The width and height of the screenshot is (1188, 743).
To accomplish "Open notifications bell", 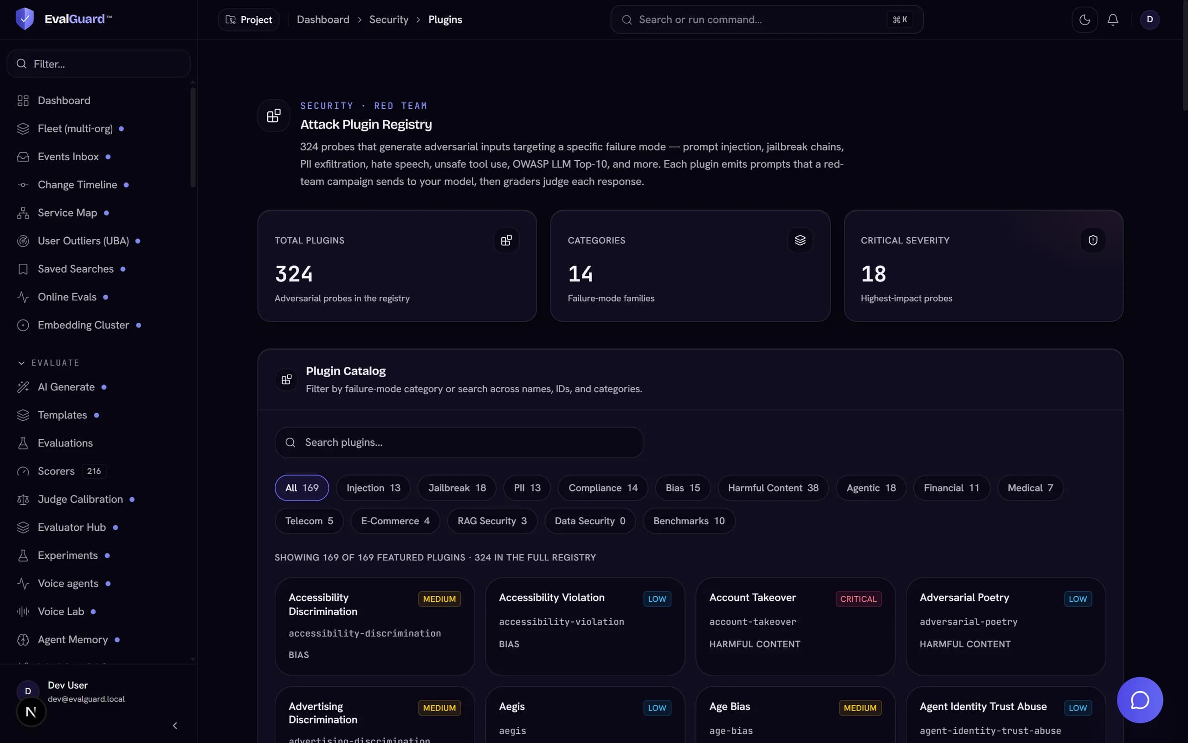I will pyautogui.click(x=1113, y=20).
